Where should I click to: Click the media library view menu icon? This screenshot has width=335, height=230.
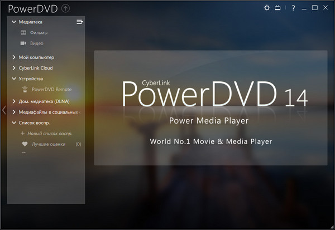point(79,22)
